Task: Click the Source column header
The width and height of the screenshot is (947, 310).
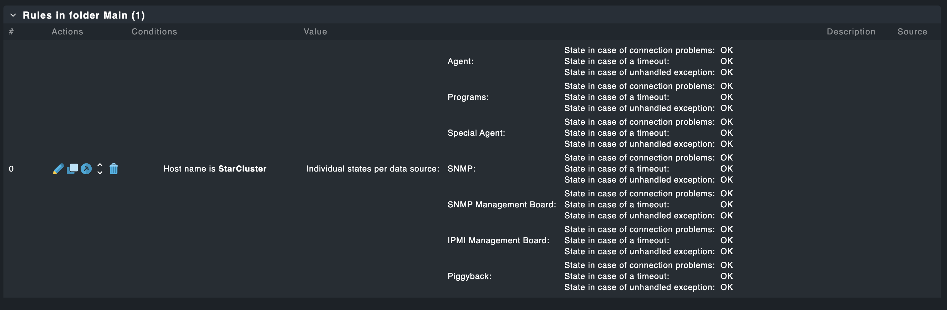Action: (912, 32)
